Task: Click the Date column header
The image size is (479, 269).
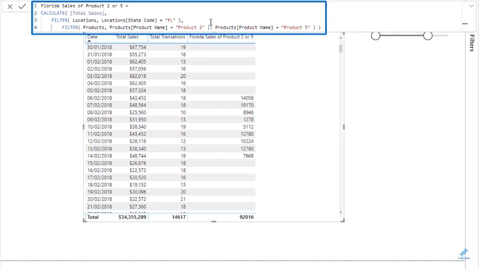Action: click(x=92, y=37)
